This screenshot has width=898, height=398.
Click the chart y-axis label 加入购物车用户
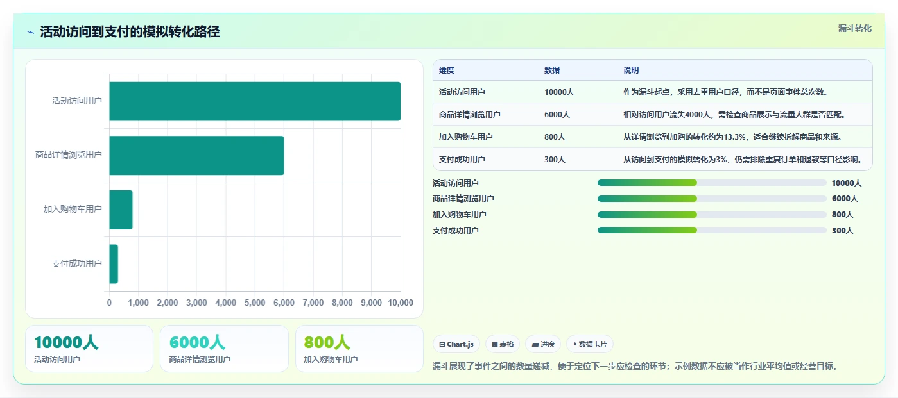click(x=73, y=210)
